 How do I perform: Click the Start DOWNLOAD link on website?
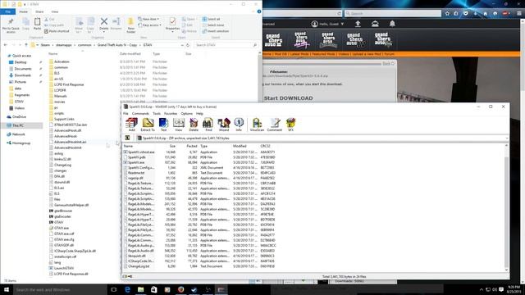288,98
